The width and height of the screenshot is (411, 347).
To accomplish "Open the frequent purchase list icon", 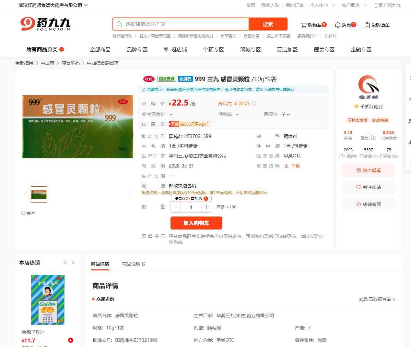I will (x=367, y=25).
